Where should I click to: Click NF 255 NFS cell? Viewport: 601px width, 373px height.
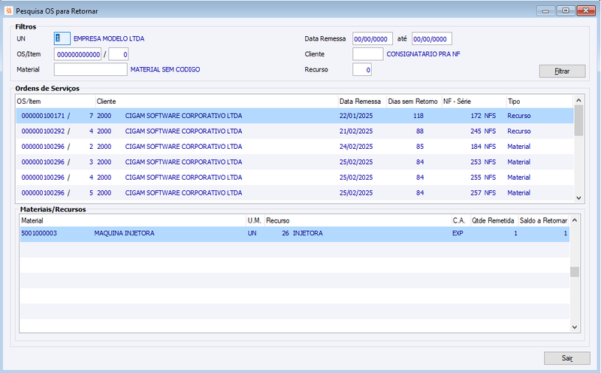483,177
